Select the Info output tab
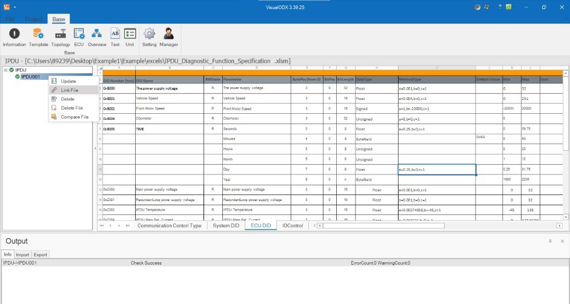This screenshot has height=304, width=570. pos(8,254)
